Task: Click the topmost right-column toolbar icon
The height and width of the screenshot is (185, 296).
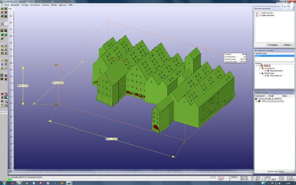Action: click(6, 8)
